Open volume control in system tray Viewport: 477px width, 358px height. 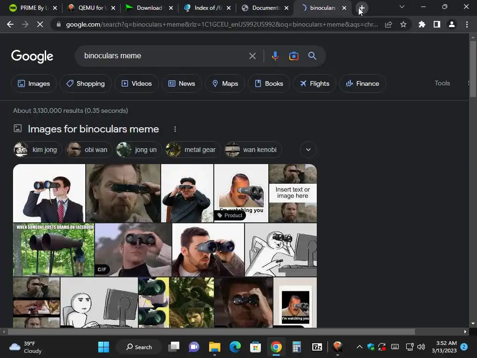tap(421, 347)
